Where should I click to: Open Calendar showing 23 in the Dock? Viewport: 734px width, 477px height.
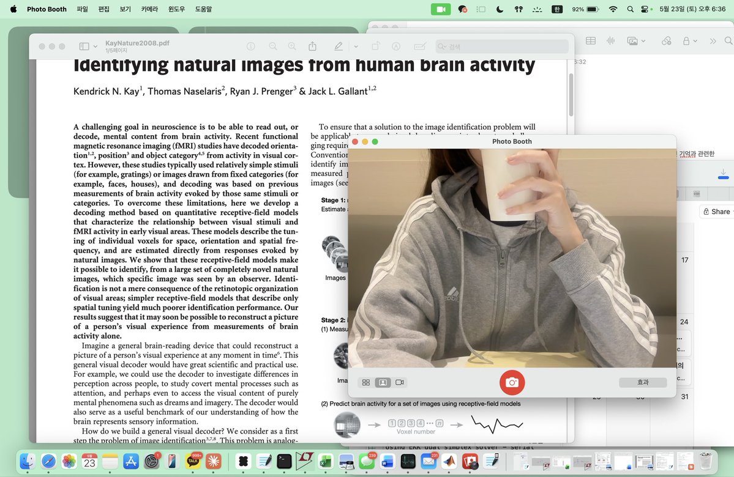point(89,462)
